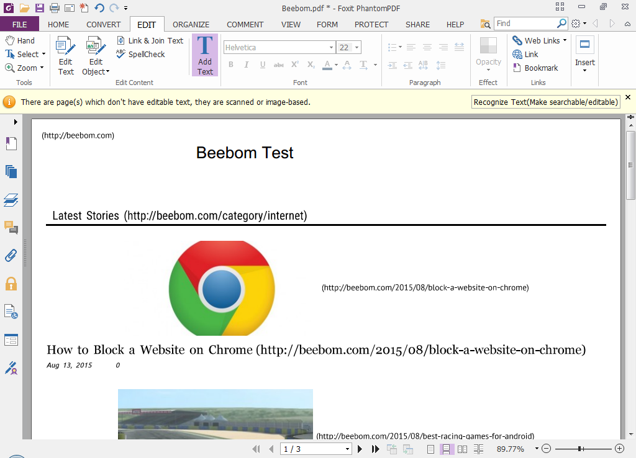This screenshot has width=636, height=458.
Task: Click the zoom out minus button
Action: click(547, 448)
